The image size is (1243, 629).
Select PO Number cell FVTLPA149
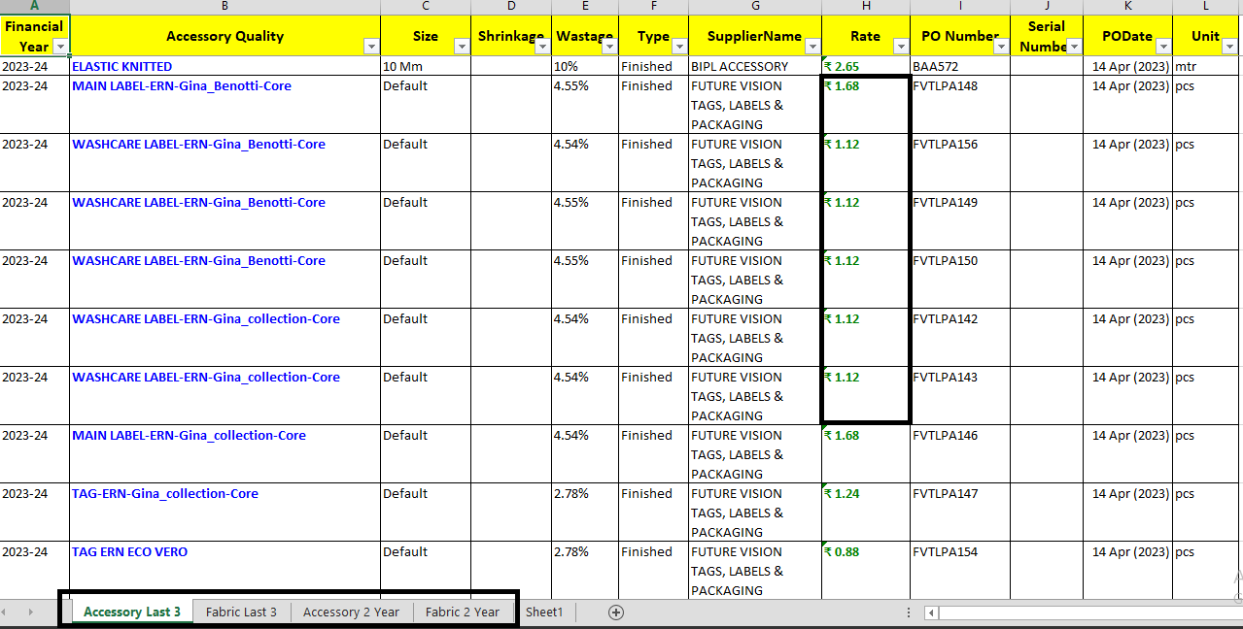[x=960, y=221]
